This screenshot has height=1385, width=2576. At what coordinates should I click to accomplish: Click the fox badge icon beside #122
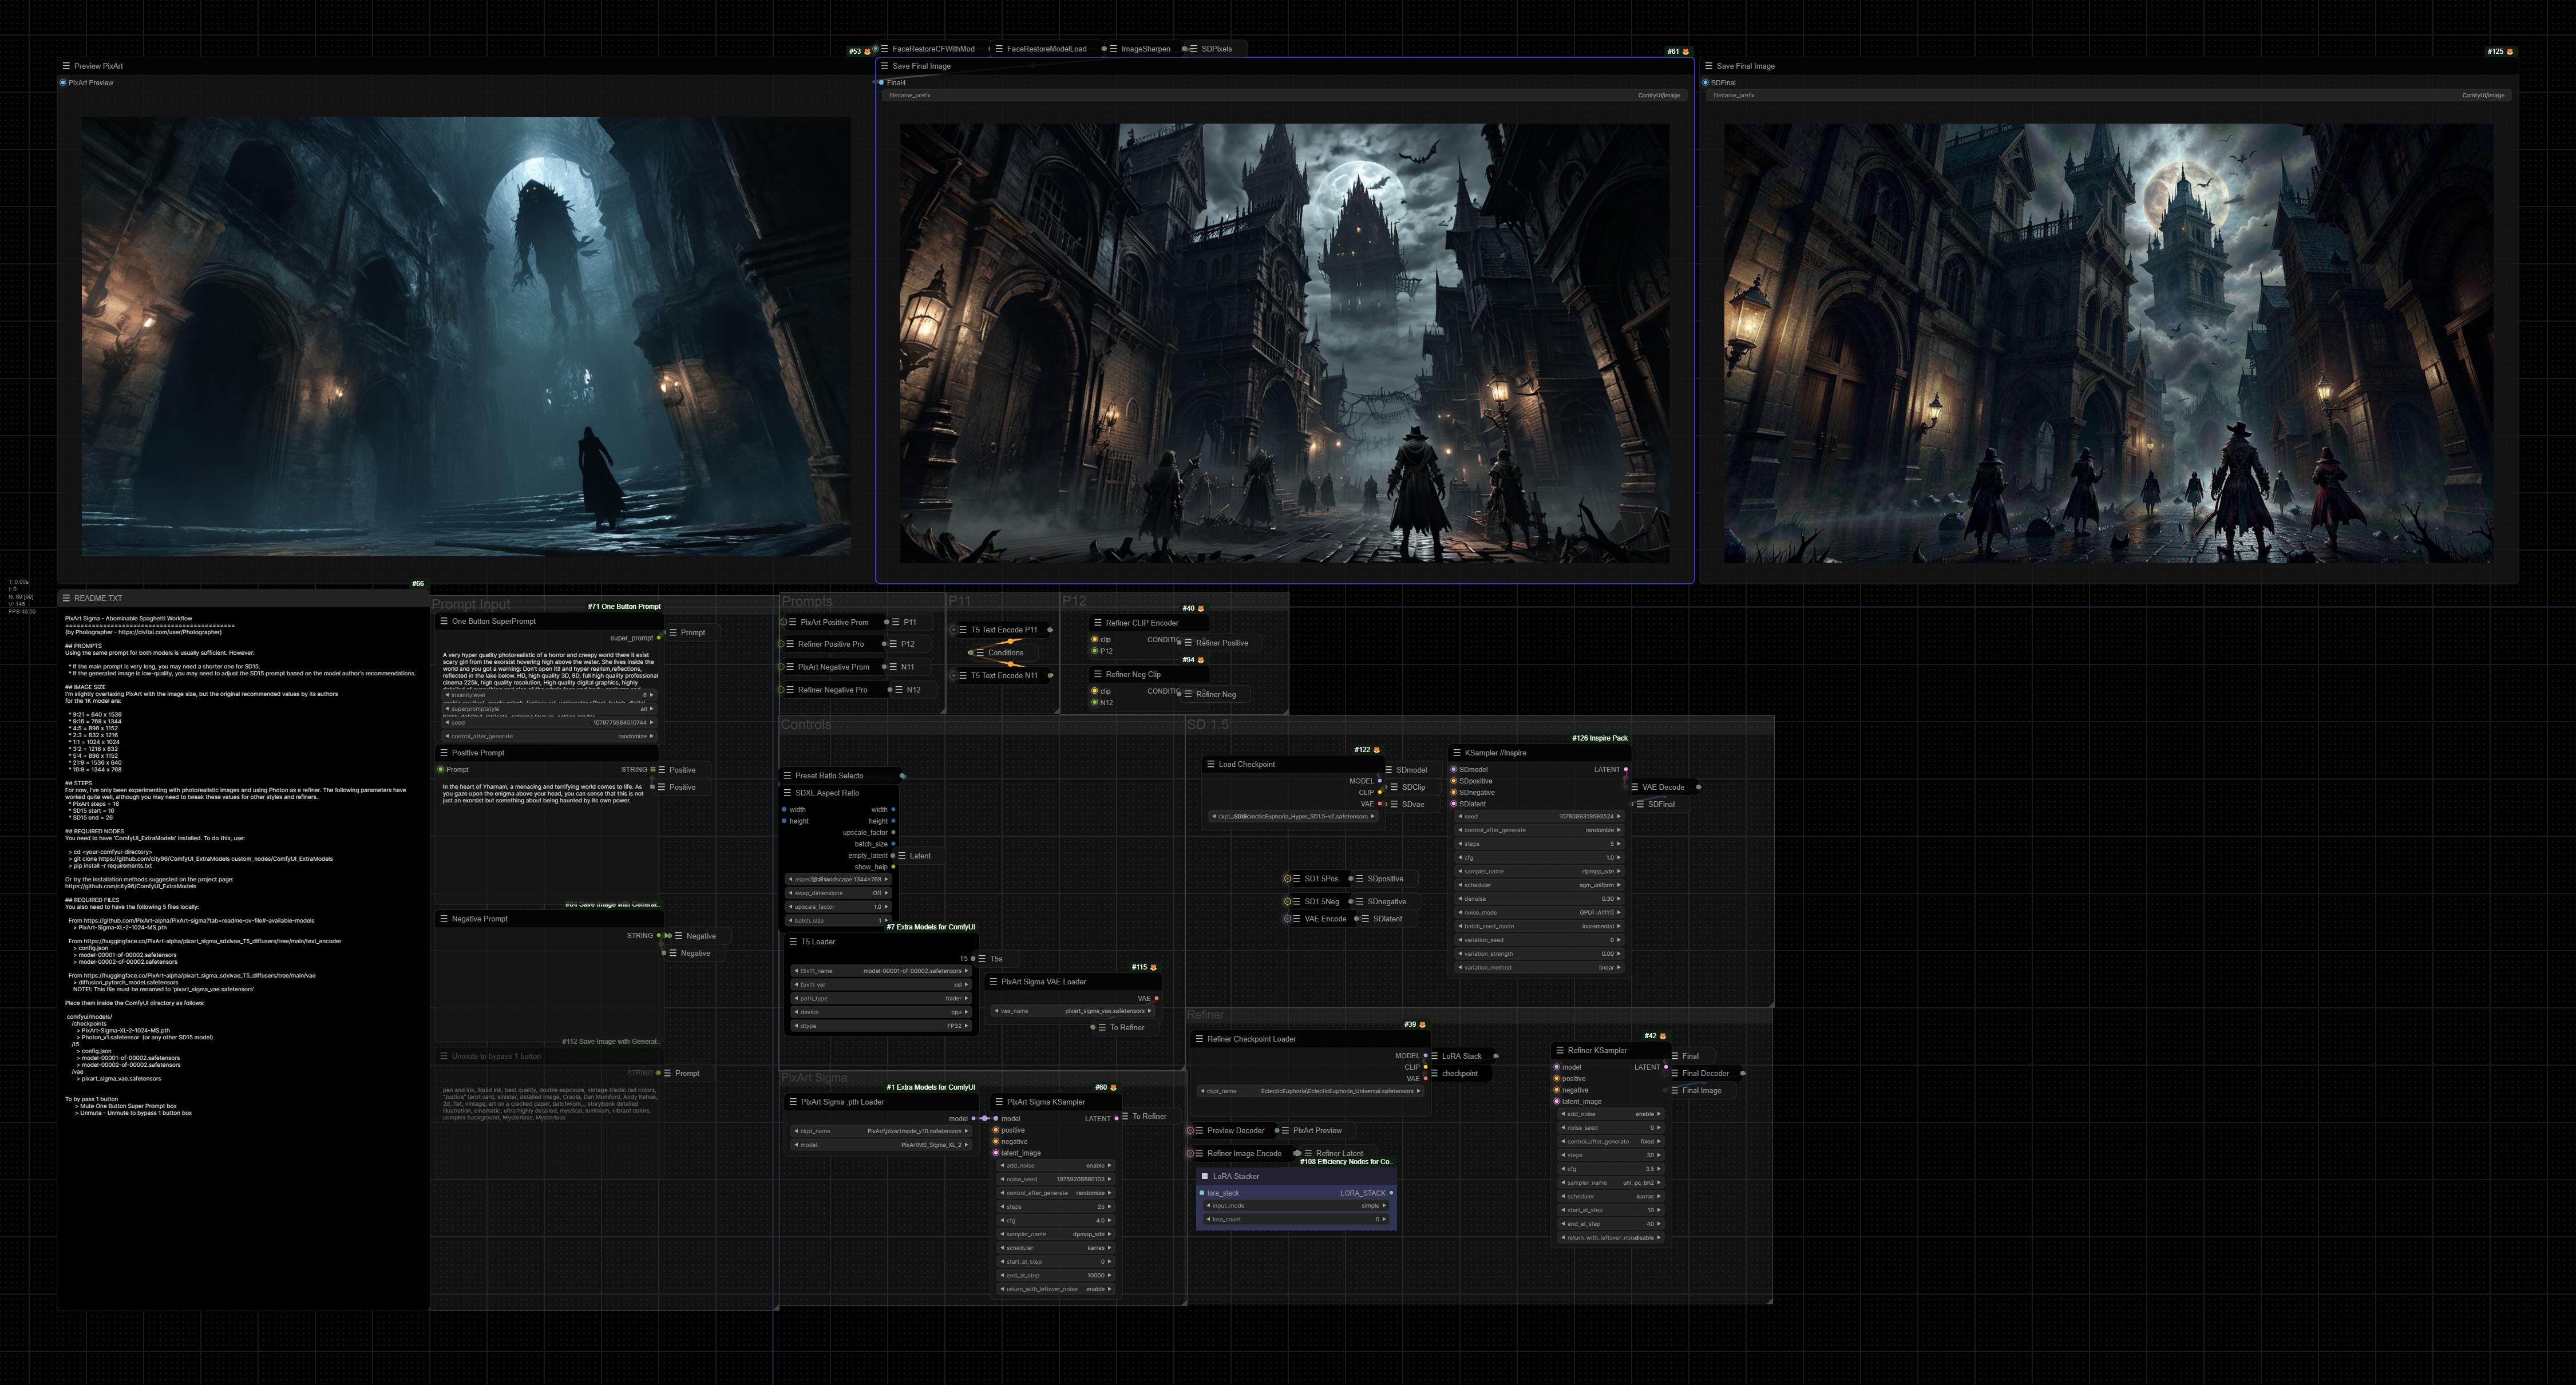coord(1377,750)
